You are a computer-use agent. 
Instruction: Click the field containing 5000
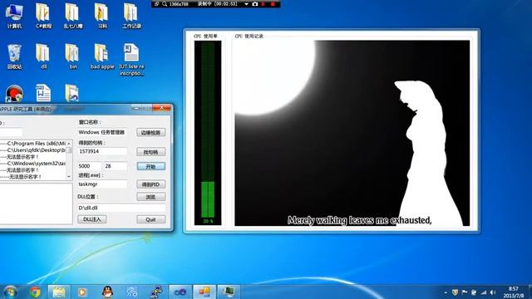(90, 166)
